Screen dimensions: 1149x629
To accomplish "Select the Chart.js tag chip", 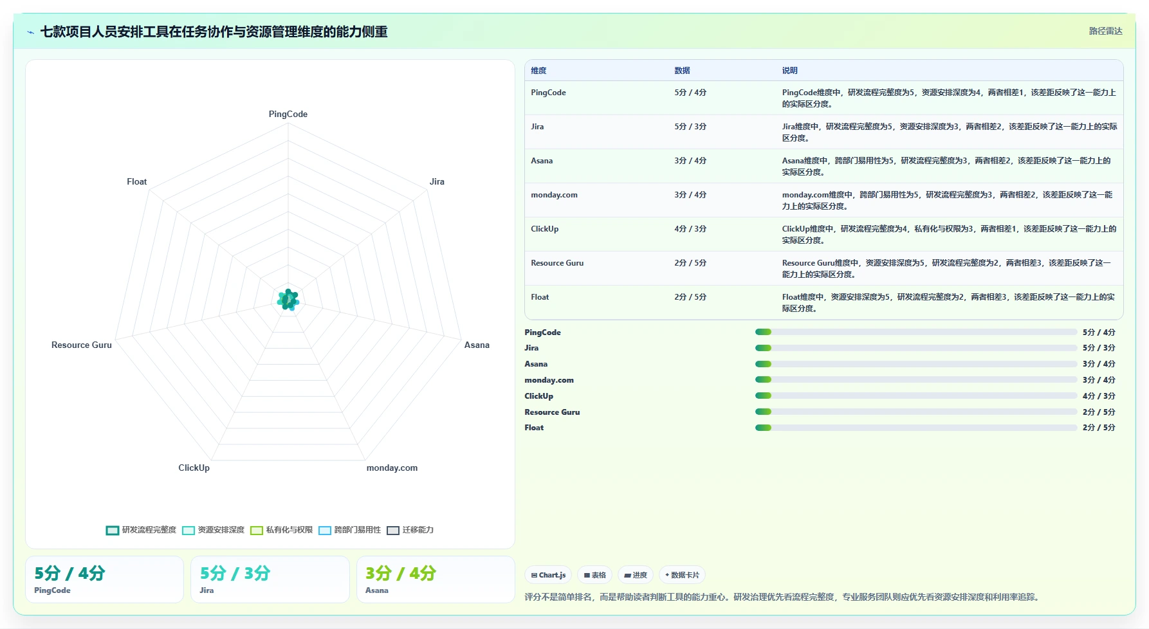I will pos(548,575).
